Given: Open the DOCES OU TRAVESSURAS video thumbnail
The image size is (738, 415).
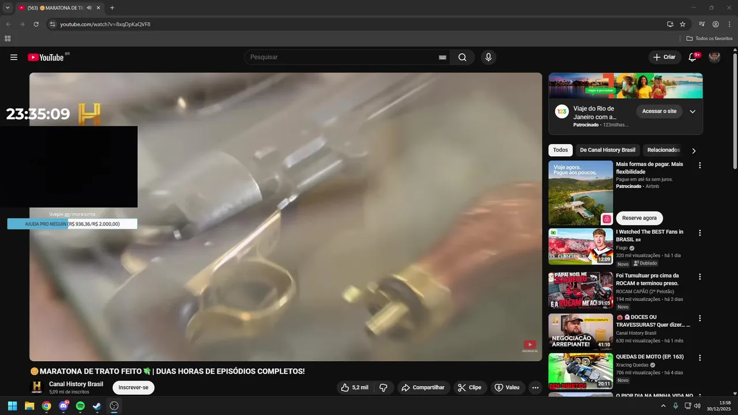Looking at the screenshot, I should (581, 332).
